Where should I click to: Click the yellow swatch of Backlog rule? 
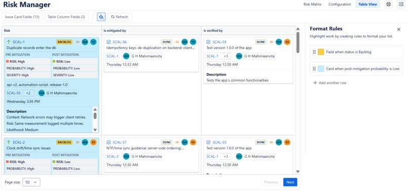[321, 52]
